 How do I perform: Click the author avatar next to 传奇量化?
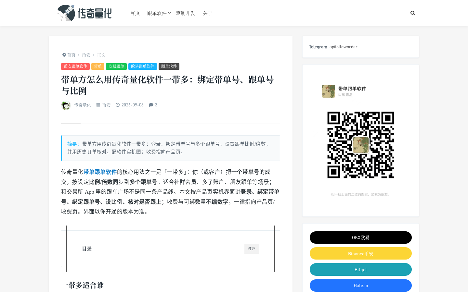[66, 105]
